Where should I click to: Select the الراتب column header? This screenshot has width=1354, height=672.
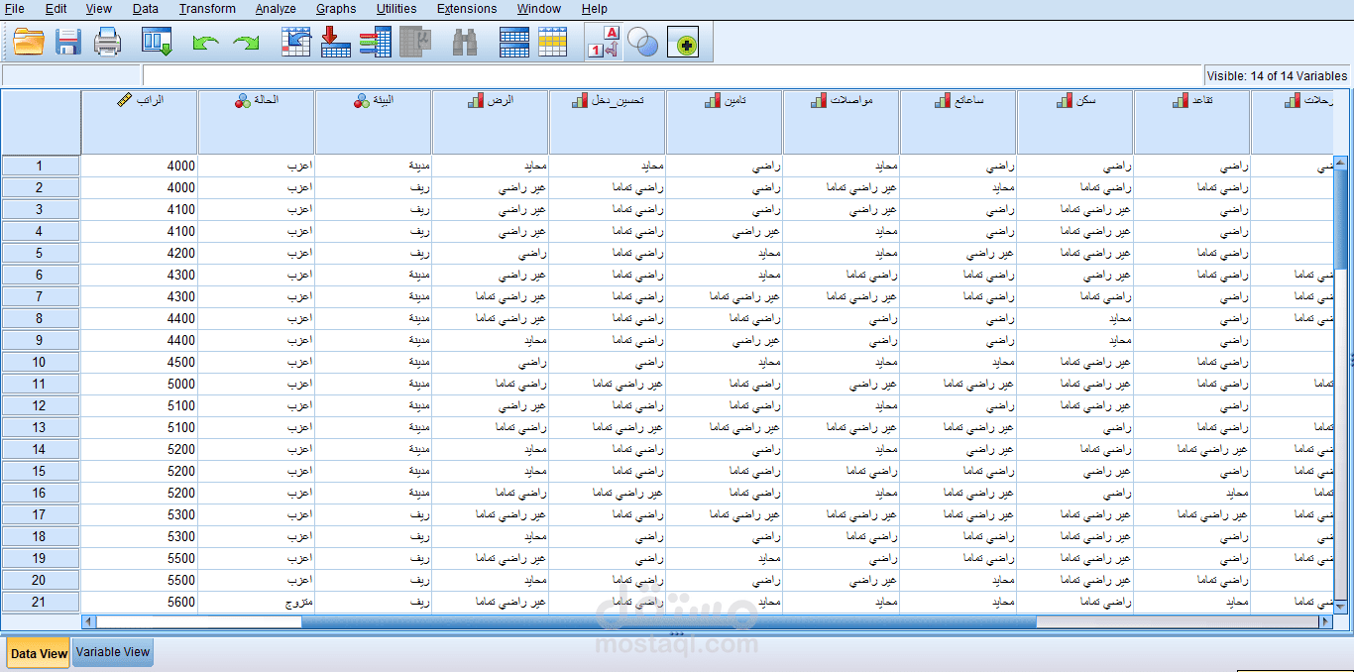click(139, 122)
